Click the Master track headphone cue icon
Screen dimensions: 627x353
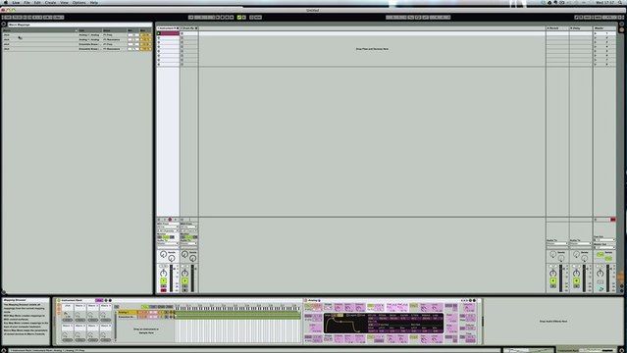tap(601, 288)
